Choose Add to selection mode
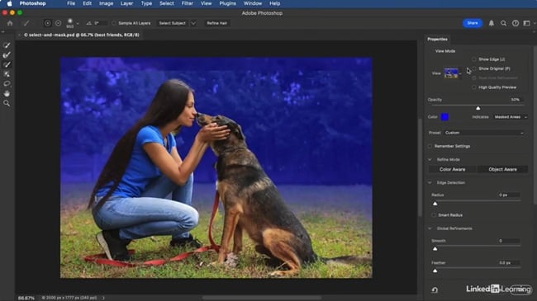The image size is (537, 301). pos(48,23)
